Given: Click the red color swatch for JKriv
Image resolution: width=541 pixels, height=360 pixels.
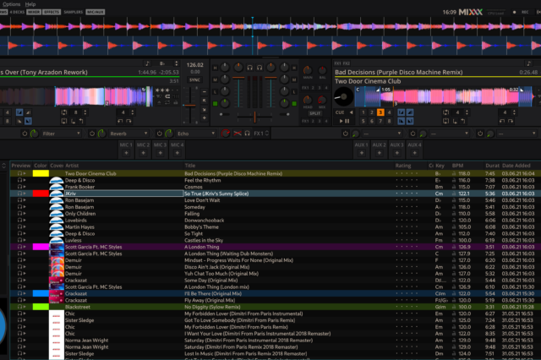Looking at the screenshot, I should [41, 194].
